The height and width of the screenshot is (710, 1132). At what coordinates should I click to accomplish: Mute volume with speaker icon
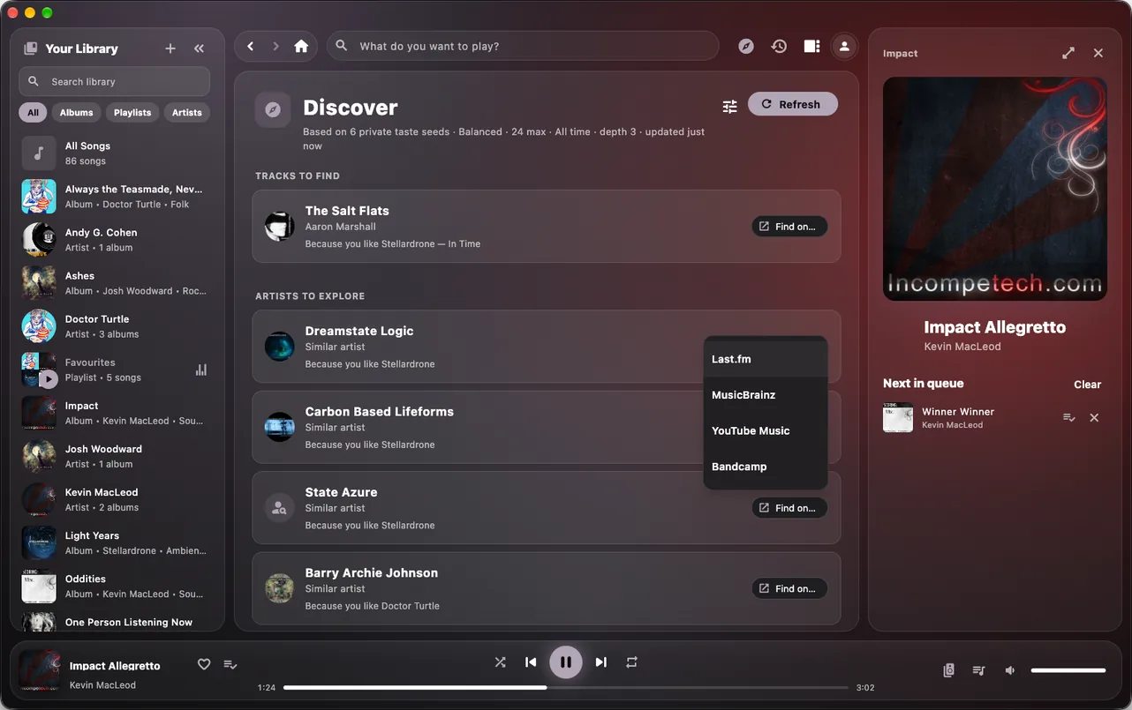[x=1010, y=670]
